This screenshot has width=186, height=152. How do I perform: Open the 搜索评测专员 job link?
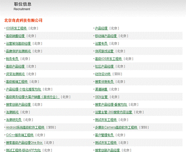105,82
